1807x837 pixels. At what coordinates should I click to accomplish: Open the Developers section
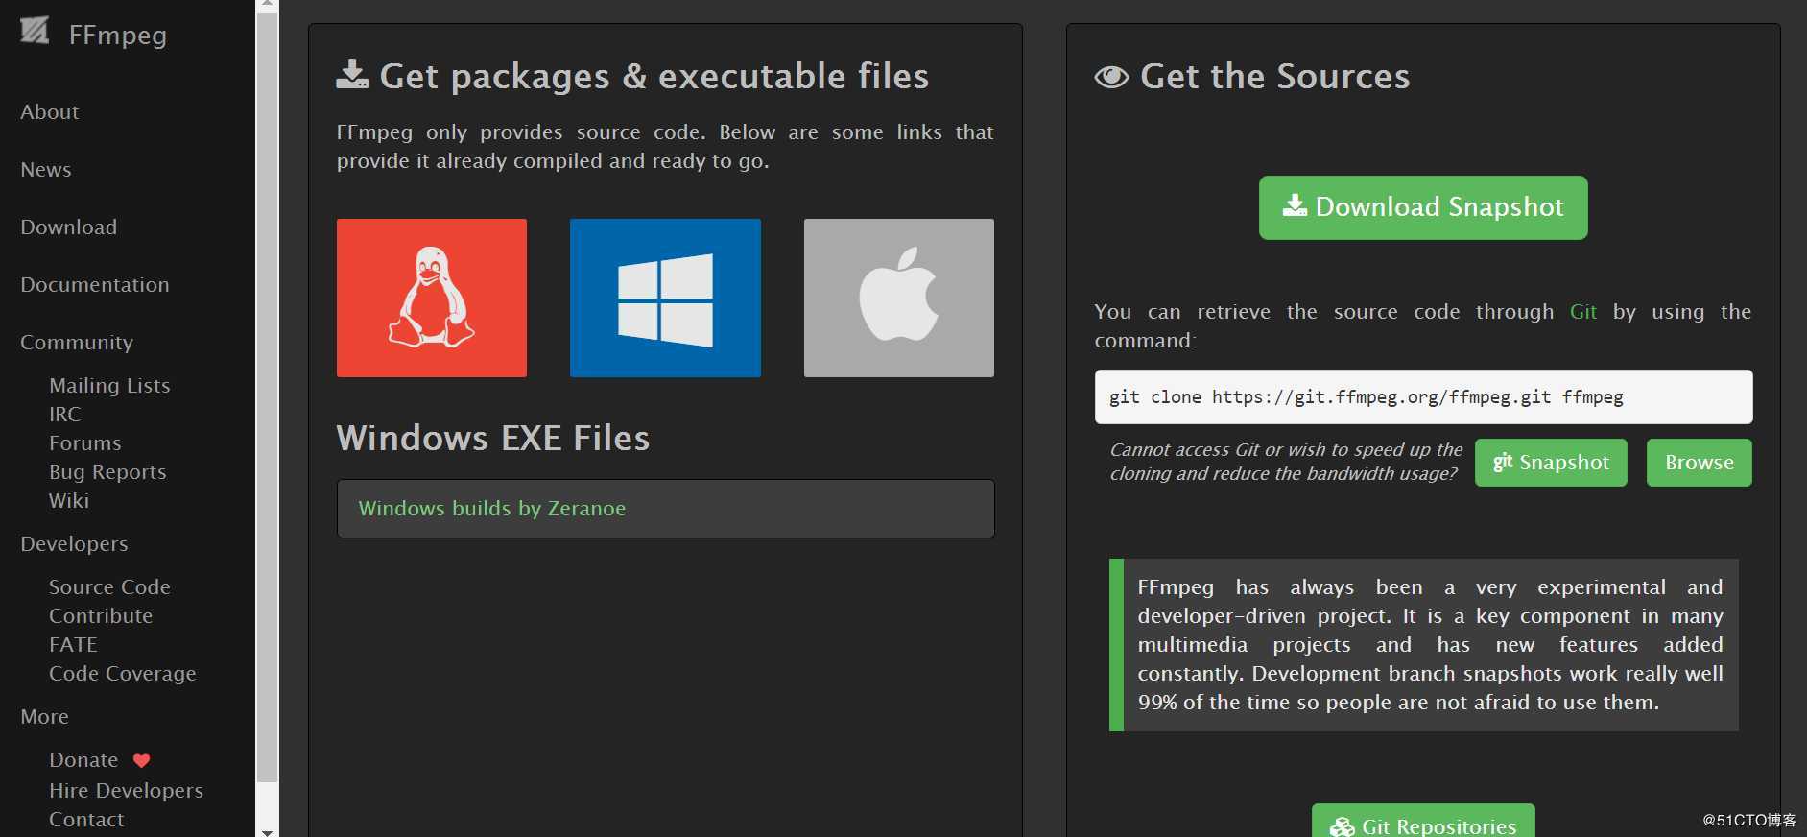(74, 543)
